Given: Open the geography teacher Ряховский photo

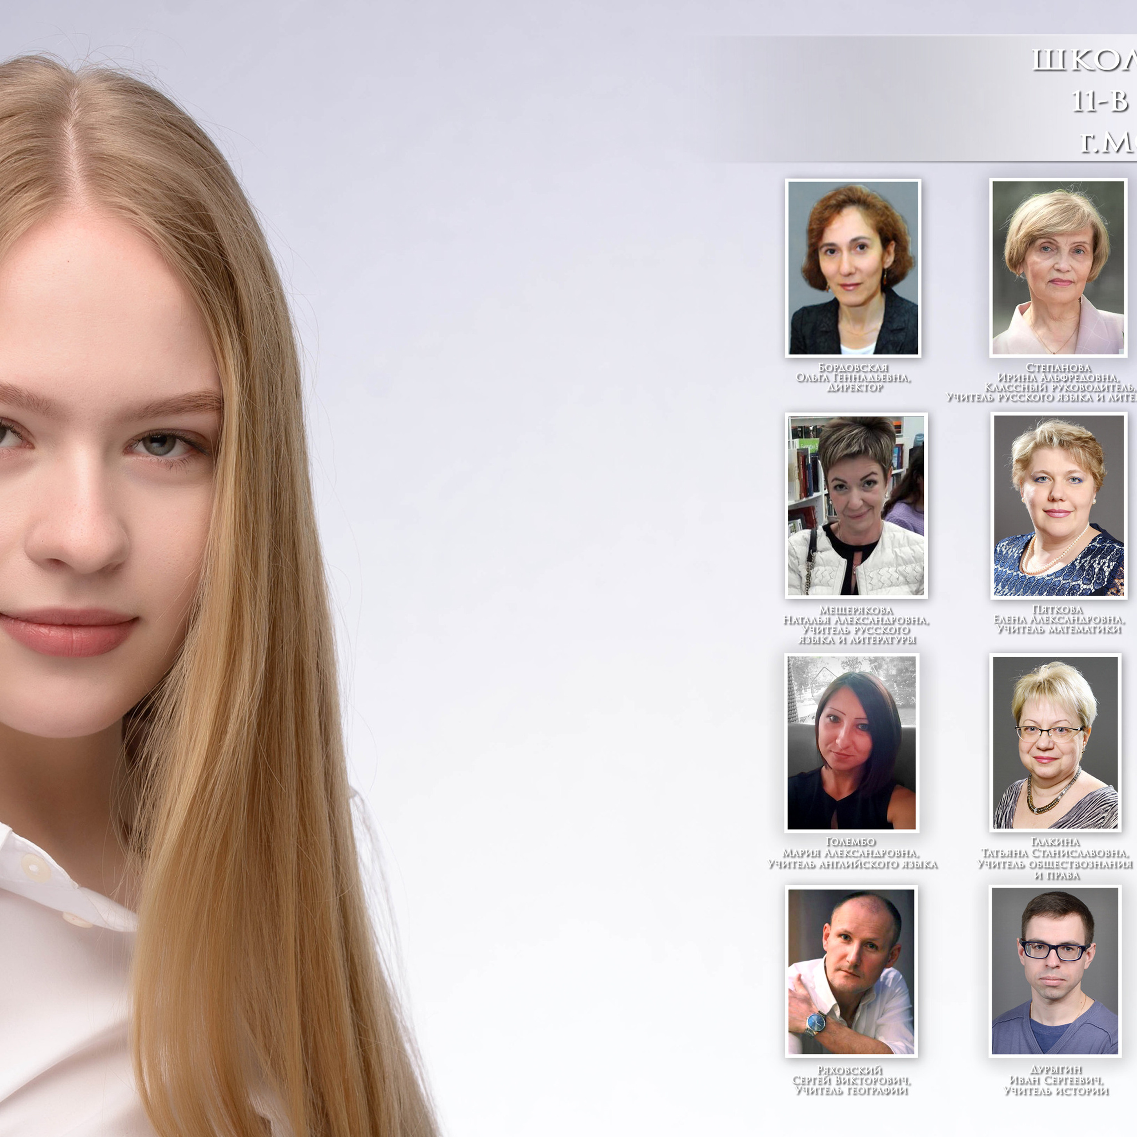Looking at the screenshot, I should pyautogui.click(x=851, y=972).
